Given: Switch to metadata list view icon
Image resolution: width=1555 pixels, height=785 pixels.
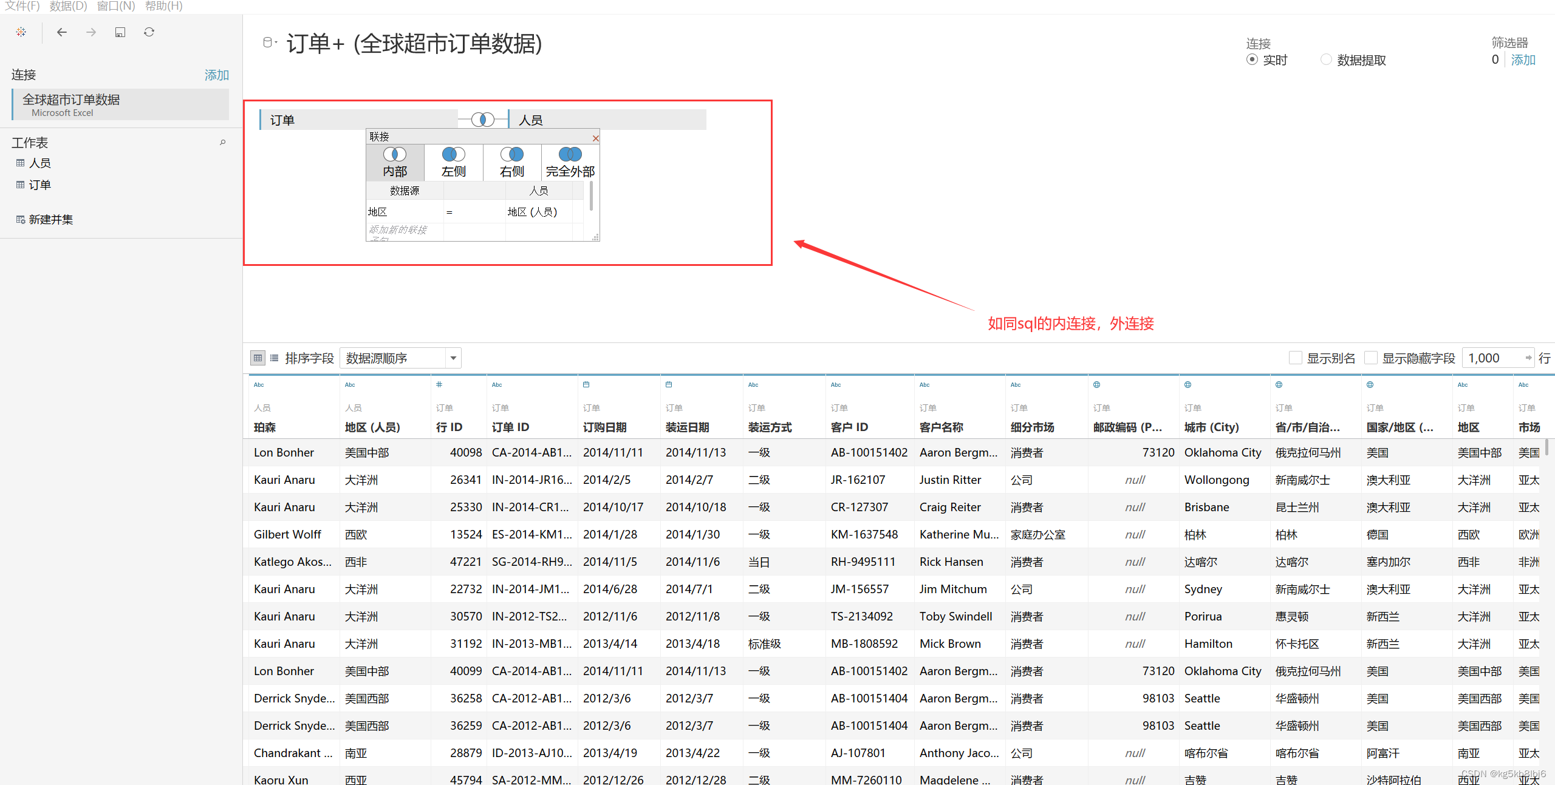Looking at the screenshot, I should [x=275, y=358].
